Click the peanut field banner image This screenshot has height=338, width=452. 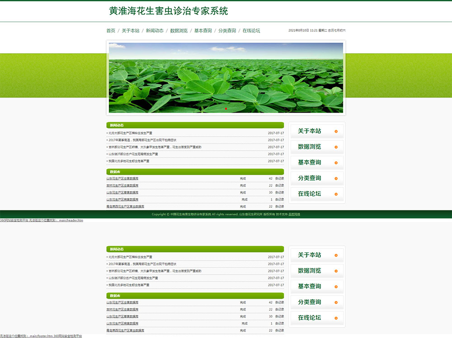click(226, 77)
